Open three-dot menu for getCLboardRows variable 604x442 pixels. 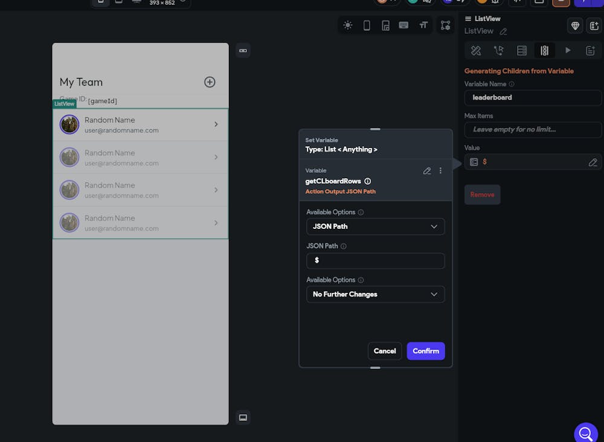point(440,171)
